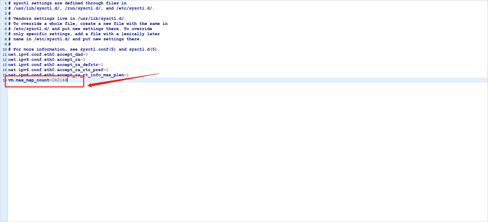Click comment '# /etc/sysctl.d/ and put new settings there'

(x=80, y=29)
